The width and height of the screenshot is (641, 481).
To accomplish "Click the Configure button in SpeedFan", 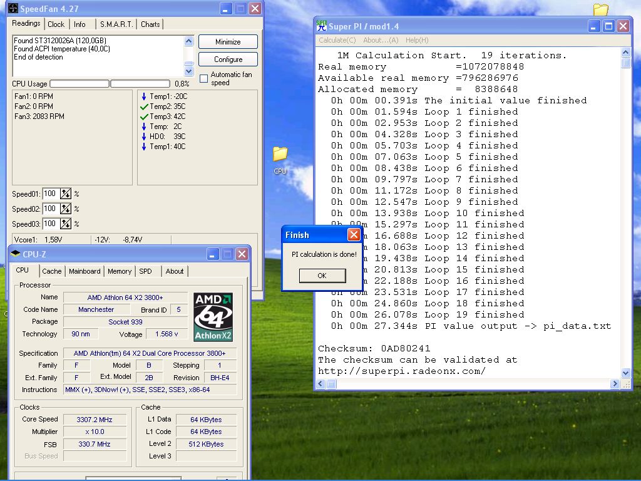I will pos(228,59).
